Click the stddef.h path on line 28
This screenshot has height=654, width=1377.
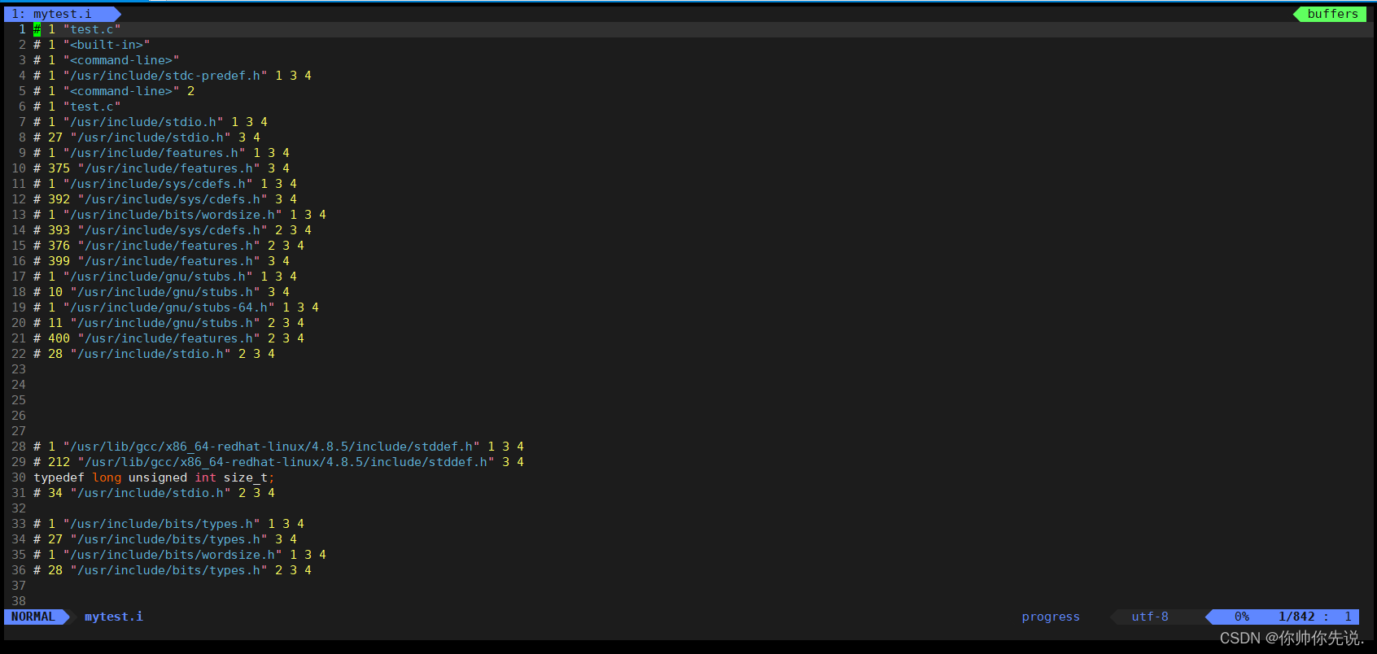click(x=272, y=447)
